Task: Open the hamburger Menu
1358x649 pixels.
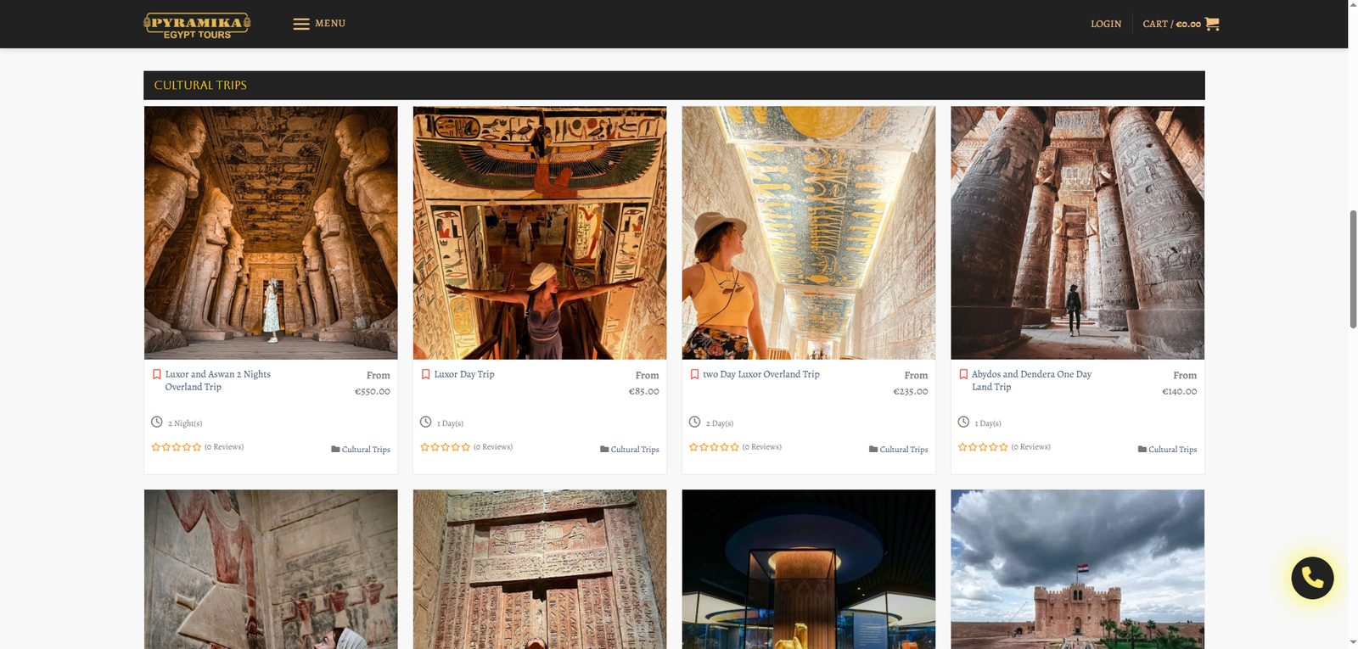Action: (x=319, y=24)
